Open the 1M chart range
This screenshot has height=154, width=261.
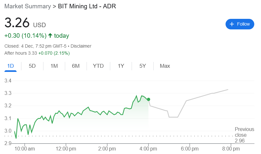(x=54, y=66)
